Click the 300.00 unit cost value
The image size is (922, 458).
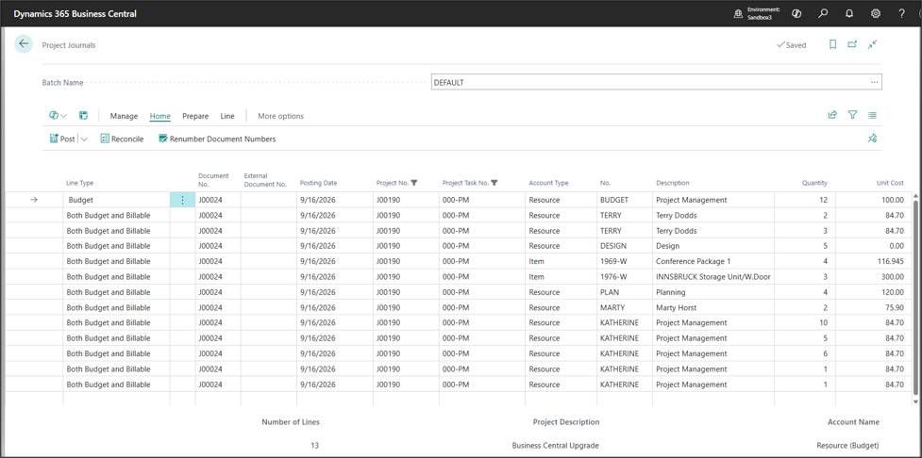tap(893, 276)
